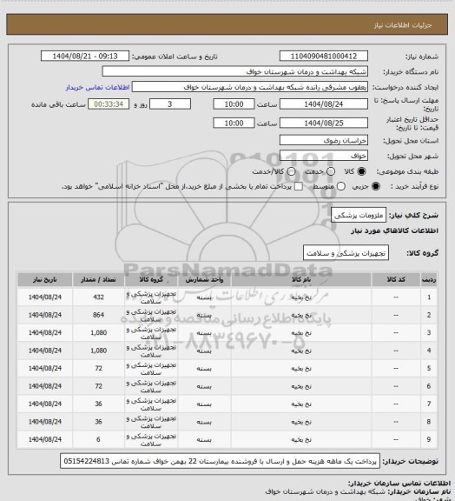Select the متوسط purchase type radio
Image resolution: width=455 pixels, height=501 pixels.
tap(341, 186)
